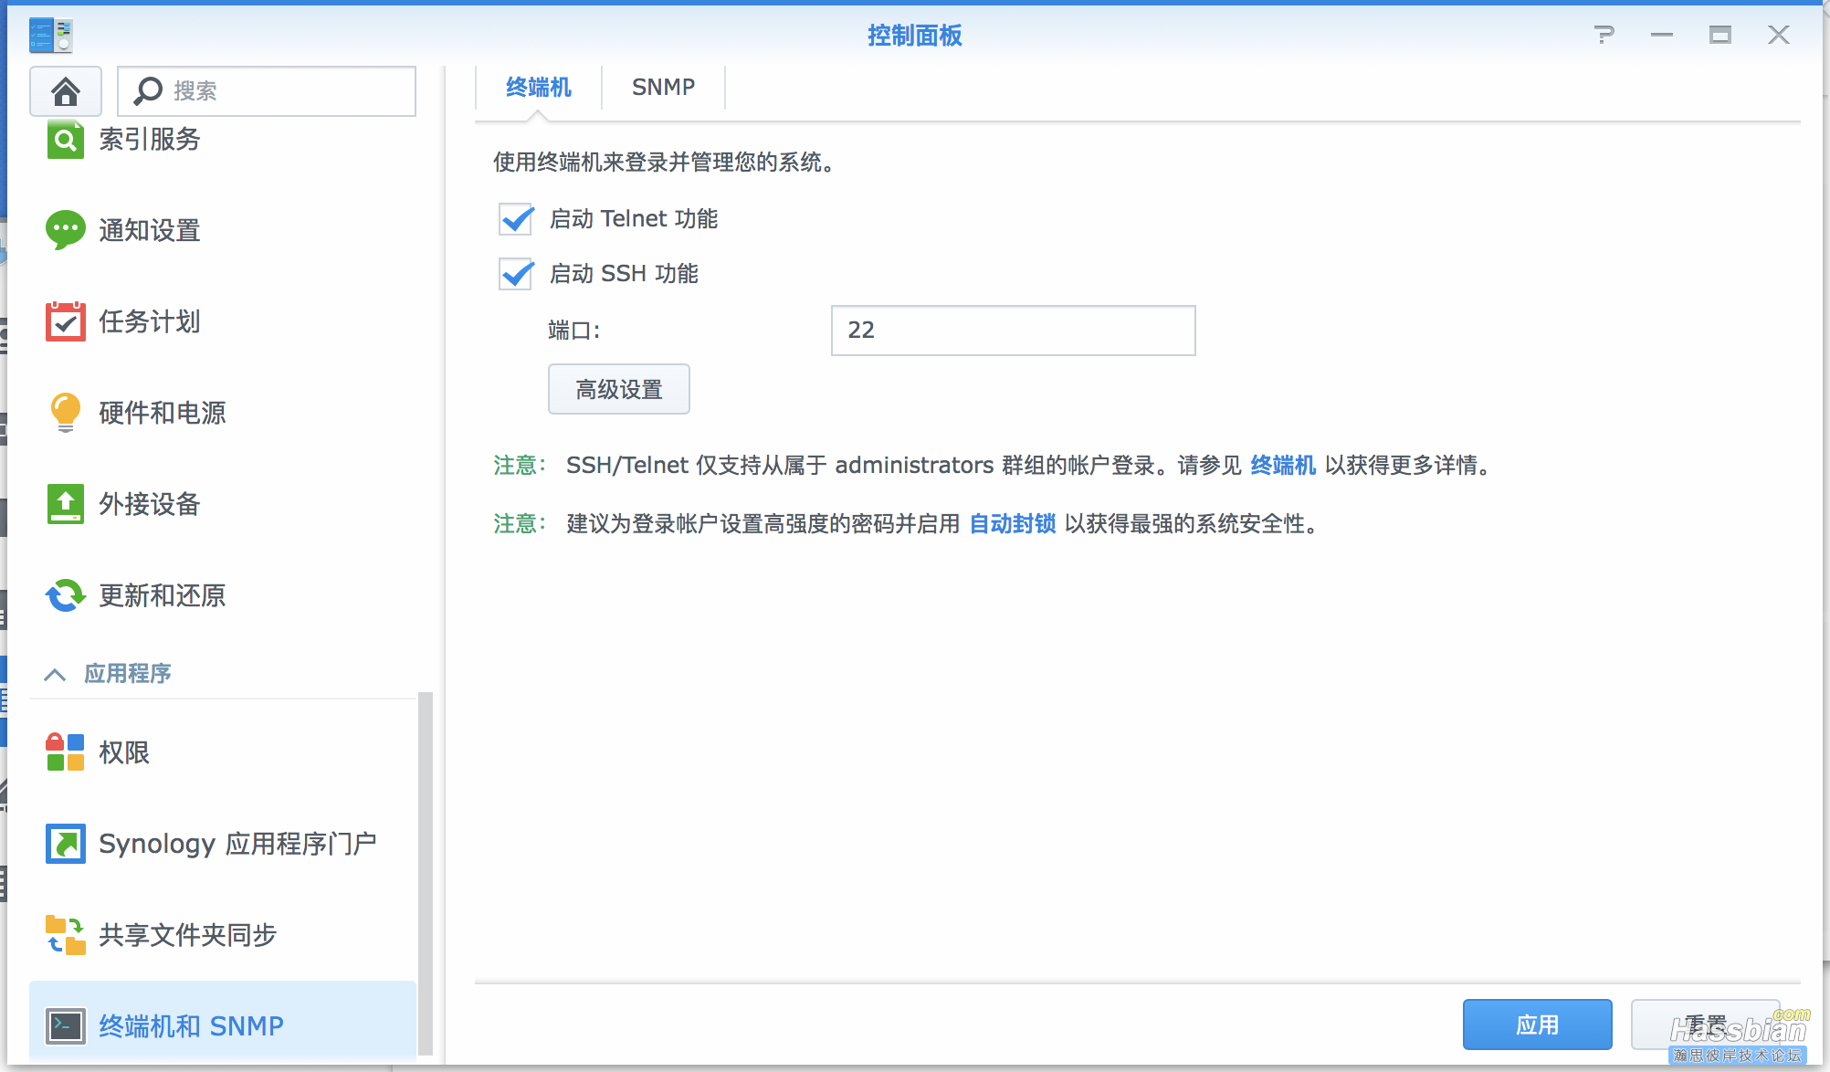1830x1072 pixels.
Task: Click the blue 应用 button
Action: [x=1538, y=1025]
